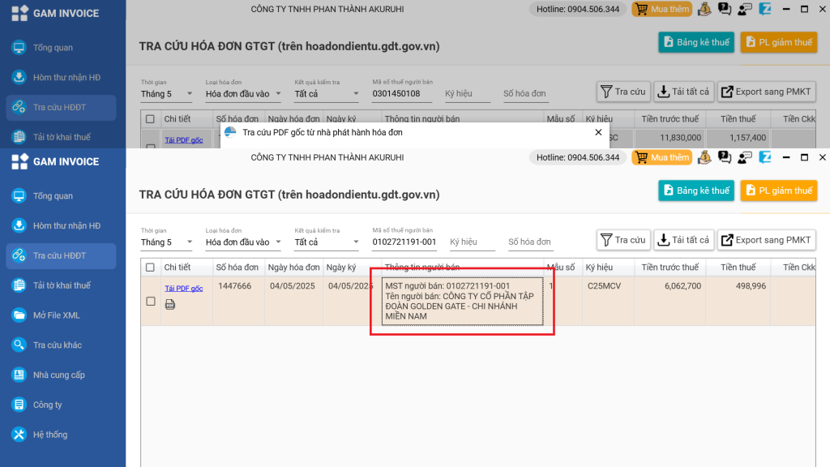Viewport: 830px width, 467px height.
Task: Focus Ký hiệu field in upper dimmed window
Action: coord(468,94)
